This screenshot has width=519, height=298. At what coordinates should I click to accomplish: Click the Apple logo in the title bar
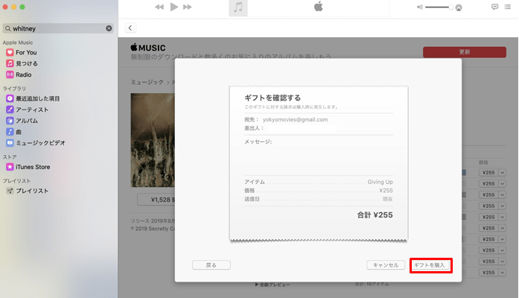point(319,6)
